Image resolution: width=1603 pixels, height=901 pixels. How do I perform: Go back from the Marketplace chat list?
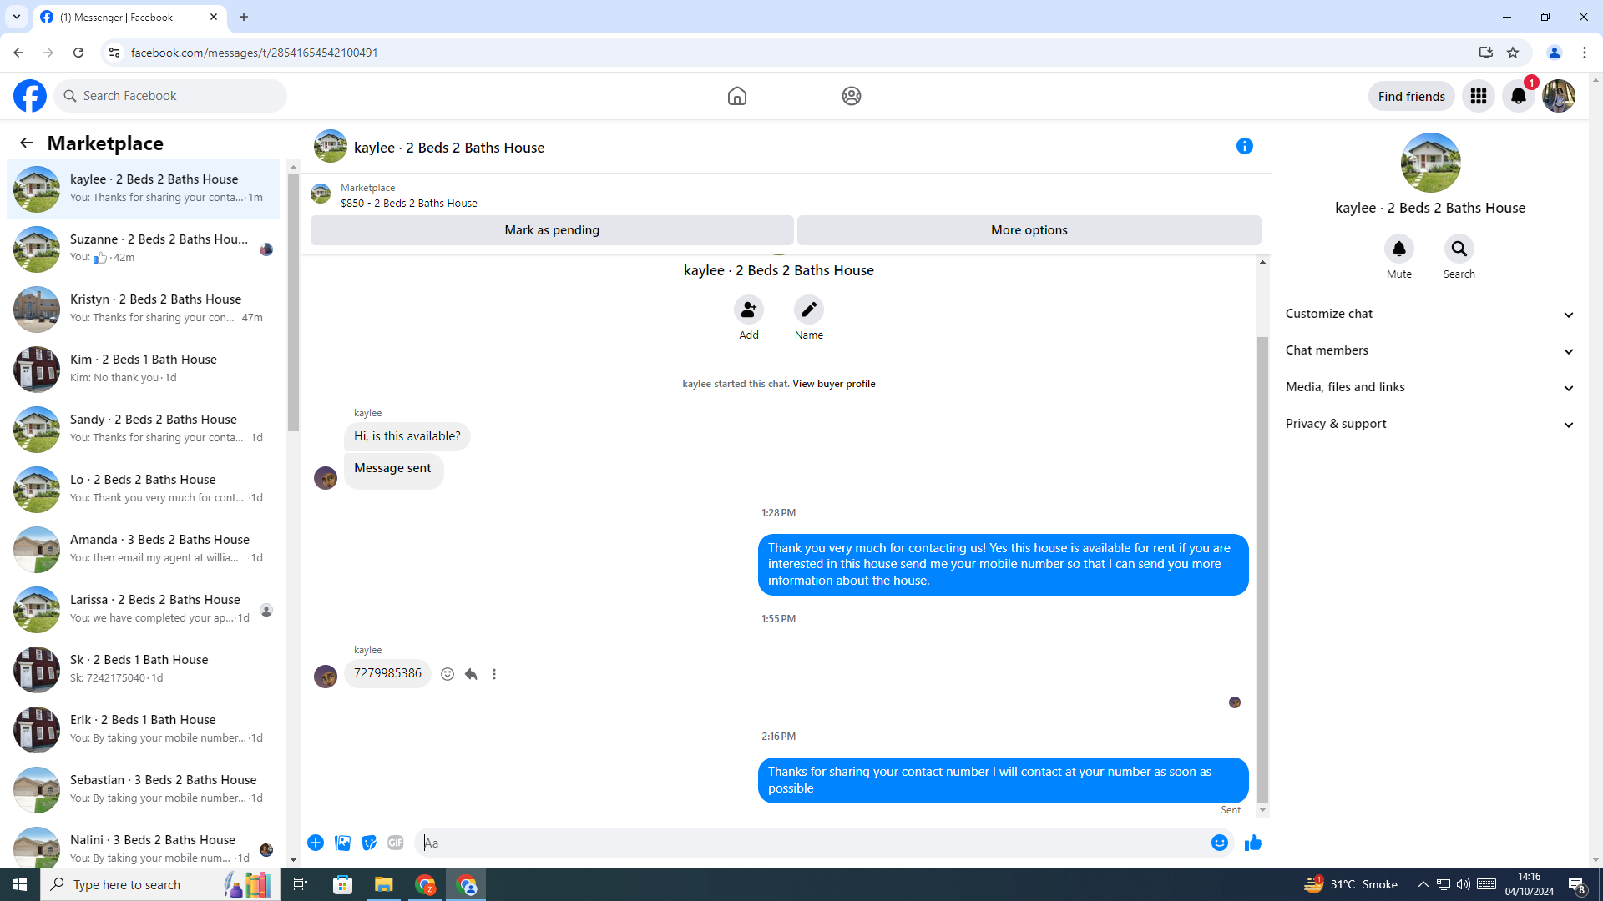[x=27, y=143]
